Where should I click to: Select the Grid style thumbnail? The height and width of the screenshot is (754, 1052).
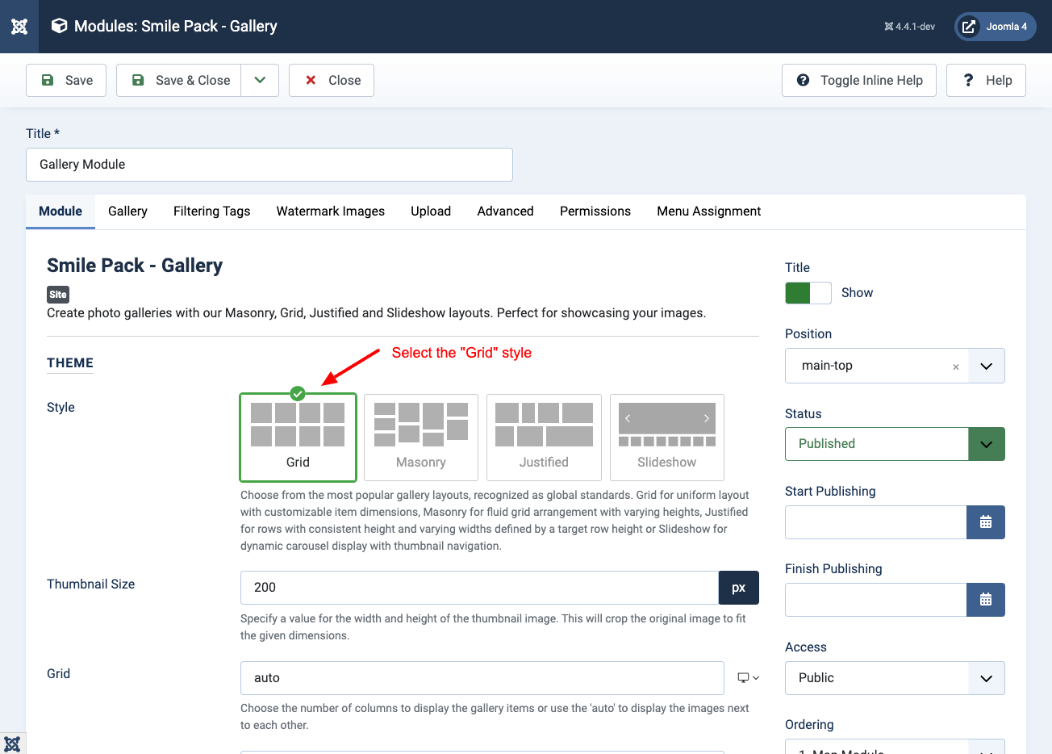(298, 438)
